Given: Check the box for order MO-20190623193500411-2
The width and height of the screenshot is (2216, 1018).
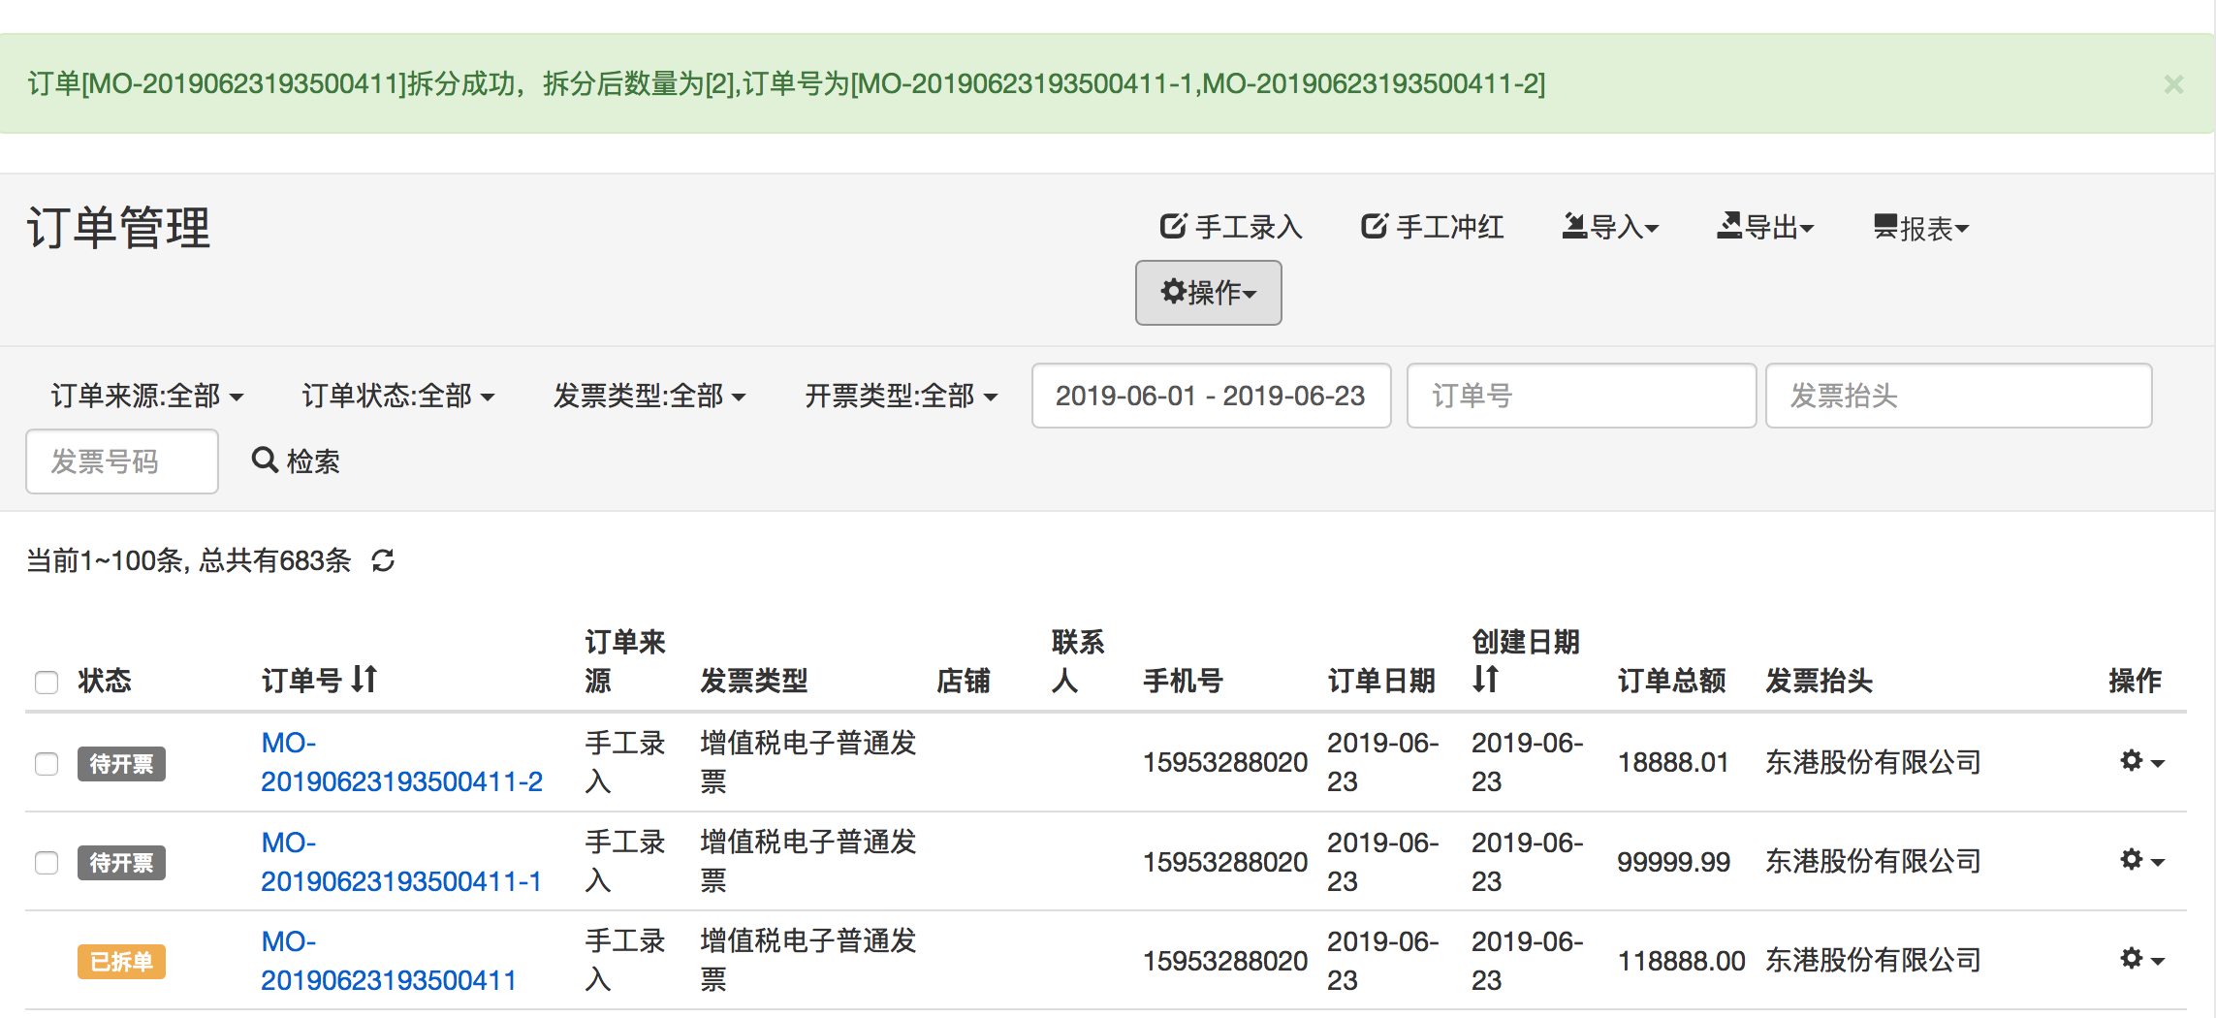Looking at the screenshot, I should tap(47, 764).
